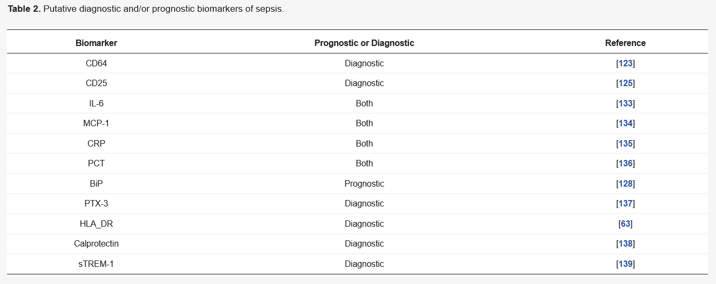Click citation 137 for PTX-3
The image size is (716, 284).
[x=625, y=204]
